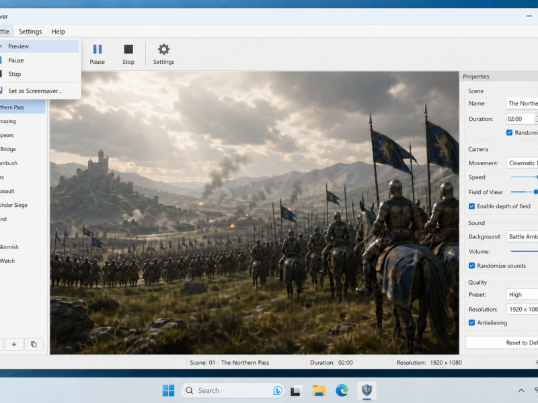
Task: Click status bar Resolution: 1920 x 1080
Action: pyautogui.click(x=429, y=363)
